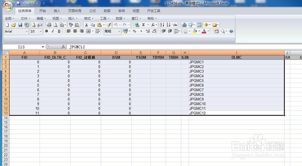Open the help question mark icon
Viewport: 302px width, 166px height.
231,31
